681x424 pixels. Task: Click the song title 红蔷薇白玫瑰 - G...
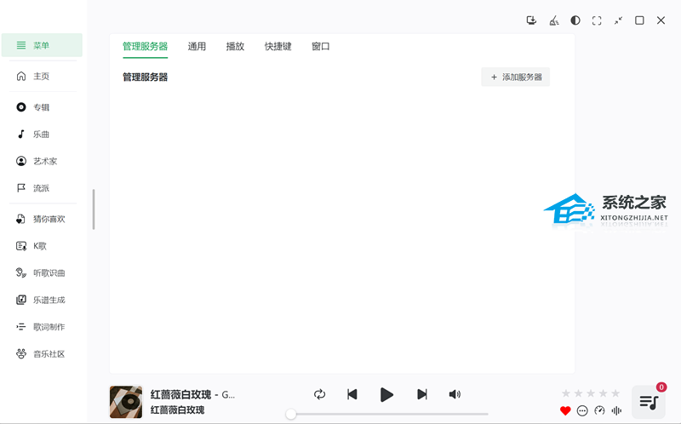193,394
